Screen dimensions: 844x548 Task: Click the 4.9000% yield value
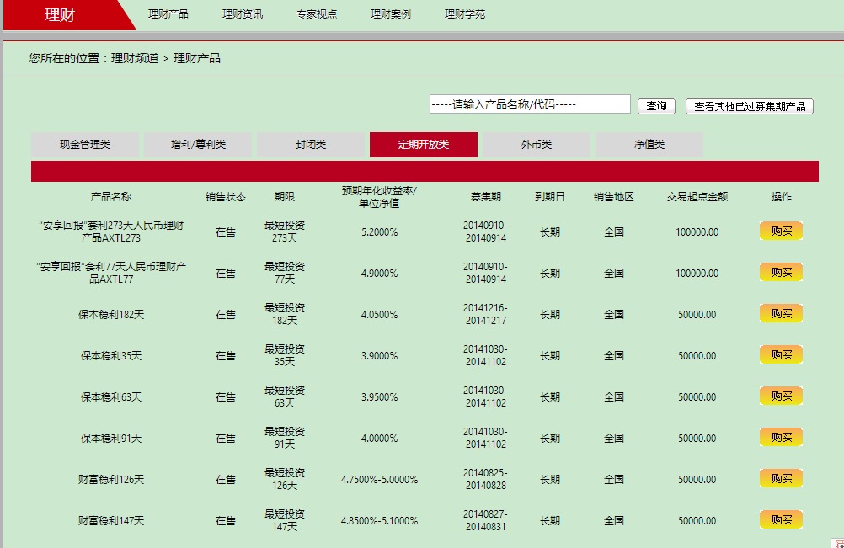click(379, 274)
